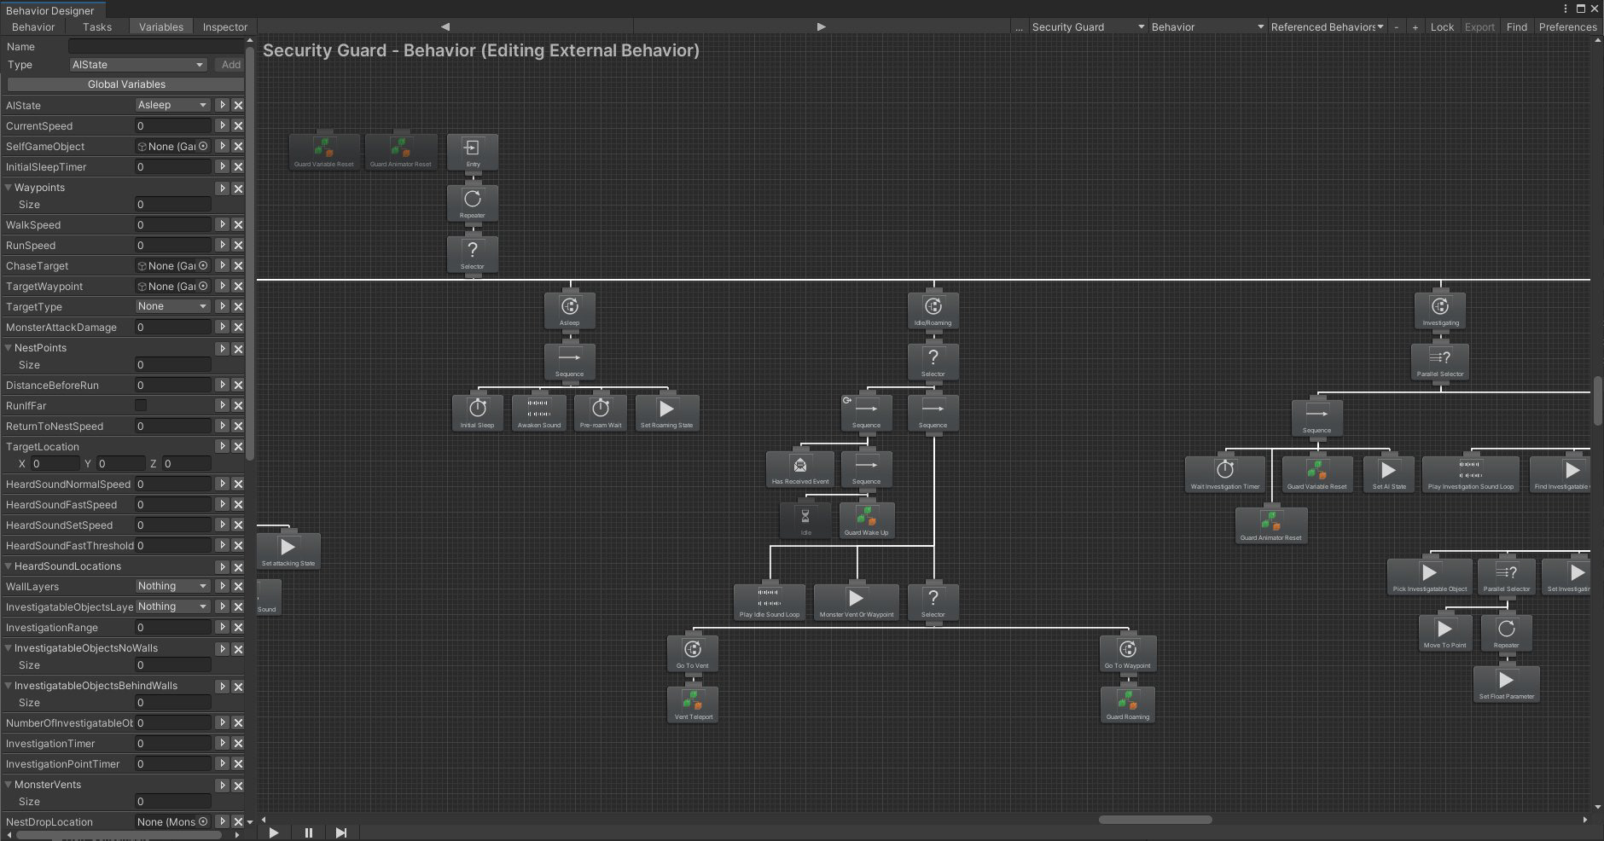Select the Guard Wake Up node

coord(866,520)
